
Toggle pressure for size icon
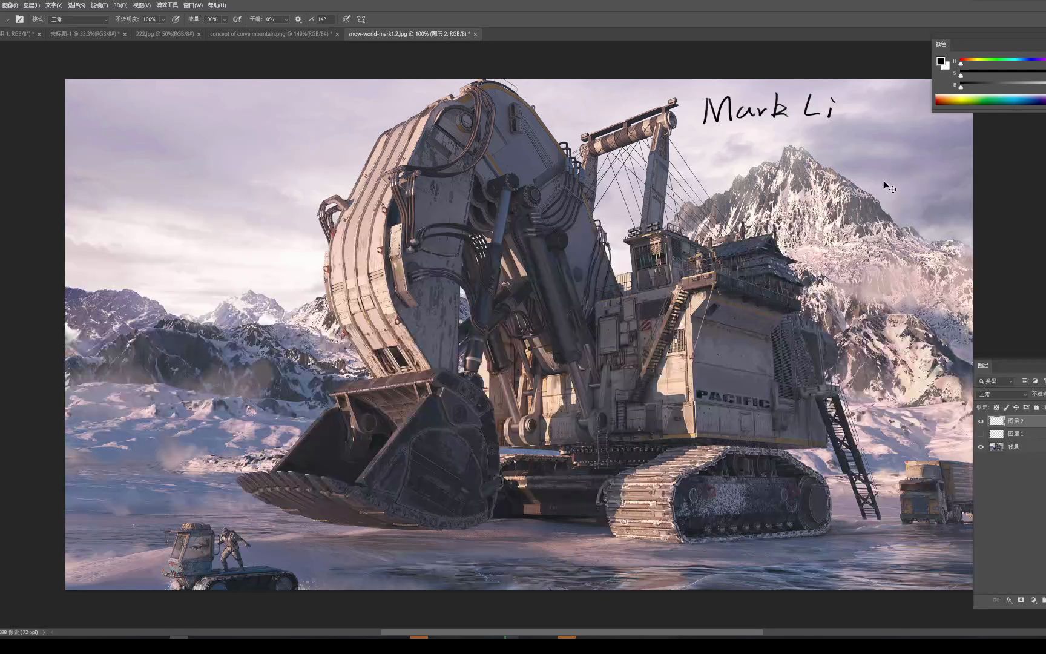point(346,19)
